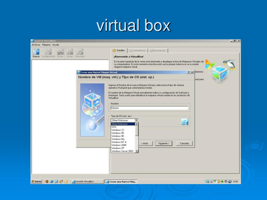Click the first system tray monitor icon
The image size is (267, 200).
click(x=208, y=182)
